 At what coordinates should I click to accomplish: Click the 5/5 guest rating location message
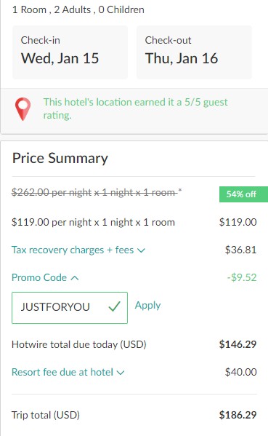pyautogui.click(x=135, y=108)
